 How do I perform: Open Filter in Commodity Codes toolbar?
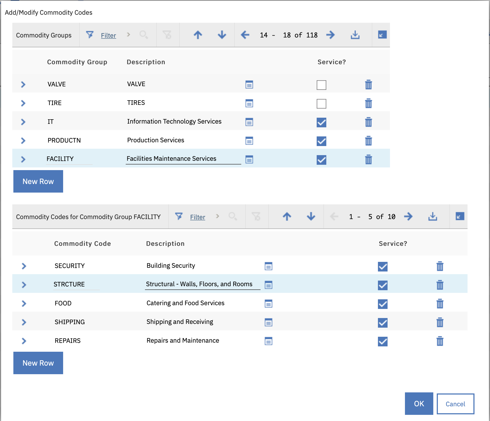point(197,217)
